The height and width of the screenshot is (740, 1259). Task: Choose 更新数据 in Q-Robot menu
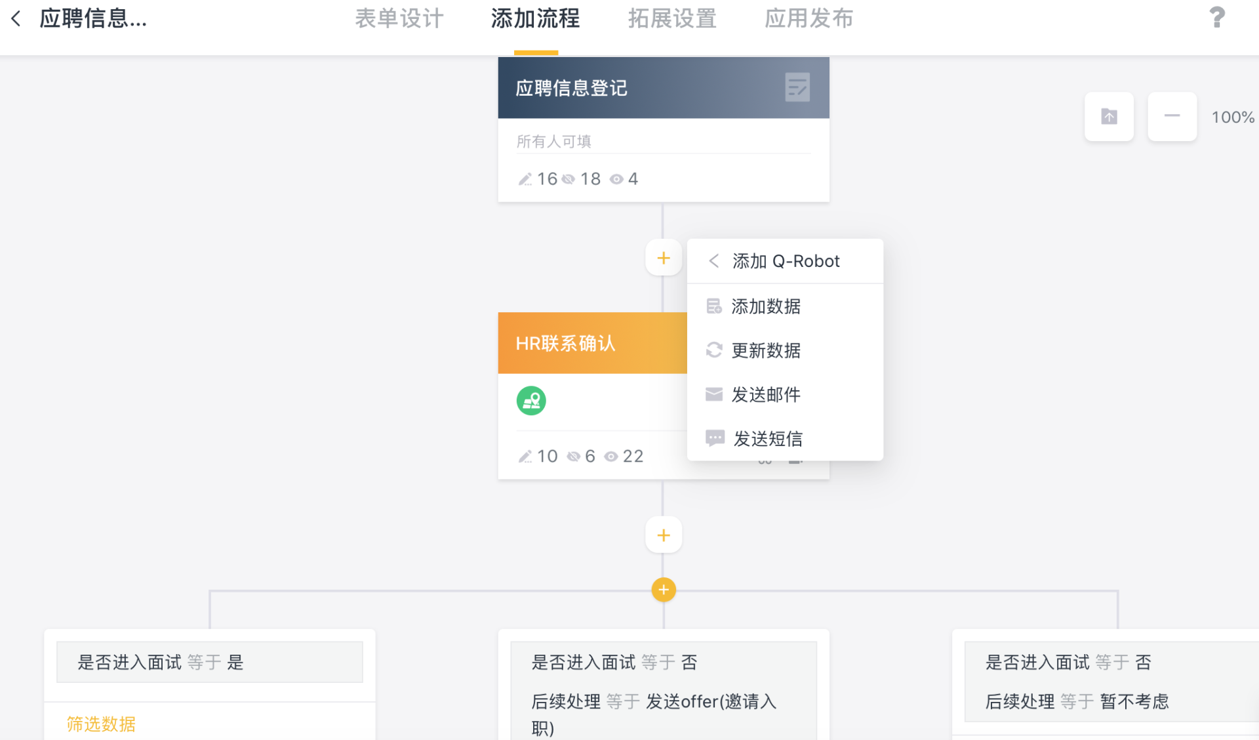click(x=765, y=350)
